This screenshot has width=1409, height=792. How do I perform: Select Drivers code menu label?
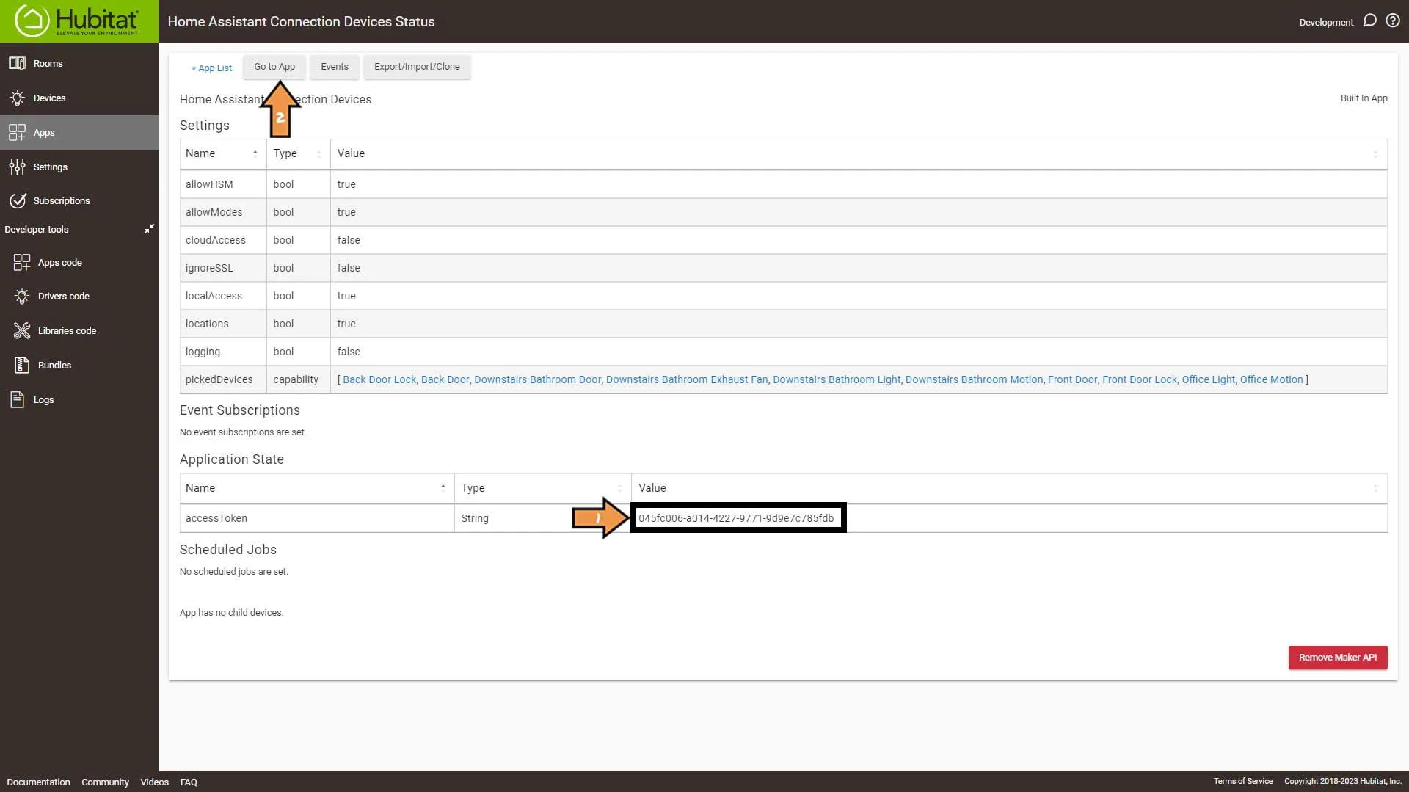[64, 297]
